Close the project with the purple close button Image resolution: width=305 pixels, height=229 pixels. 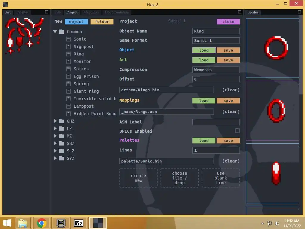[x=228, y=21]
